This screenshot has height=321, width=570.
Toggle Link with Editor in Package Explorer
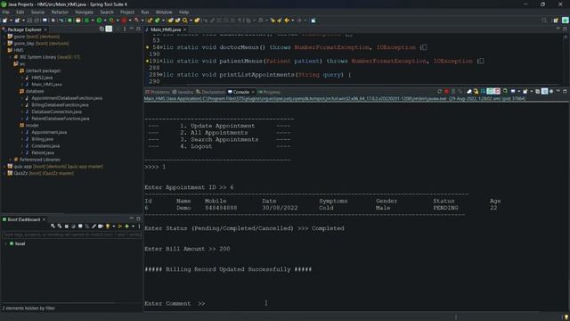tap(109, 29)
